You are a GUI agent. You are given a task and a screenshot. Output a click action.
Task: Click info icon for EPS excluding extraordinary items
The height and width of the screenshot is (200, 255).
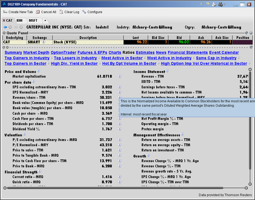[119, 87]
